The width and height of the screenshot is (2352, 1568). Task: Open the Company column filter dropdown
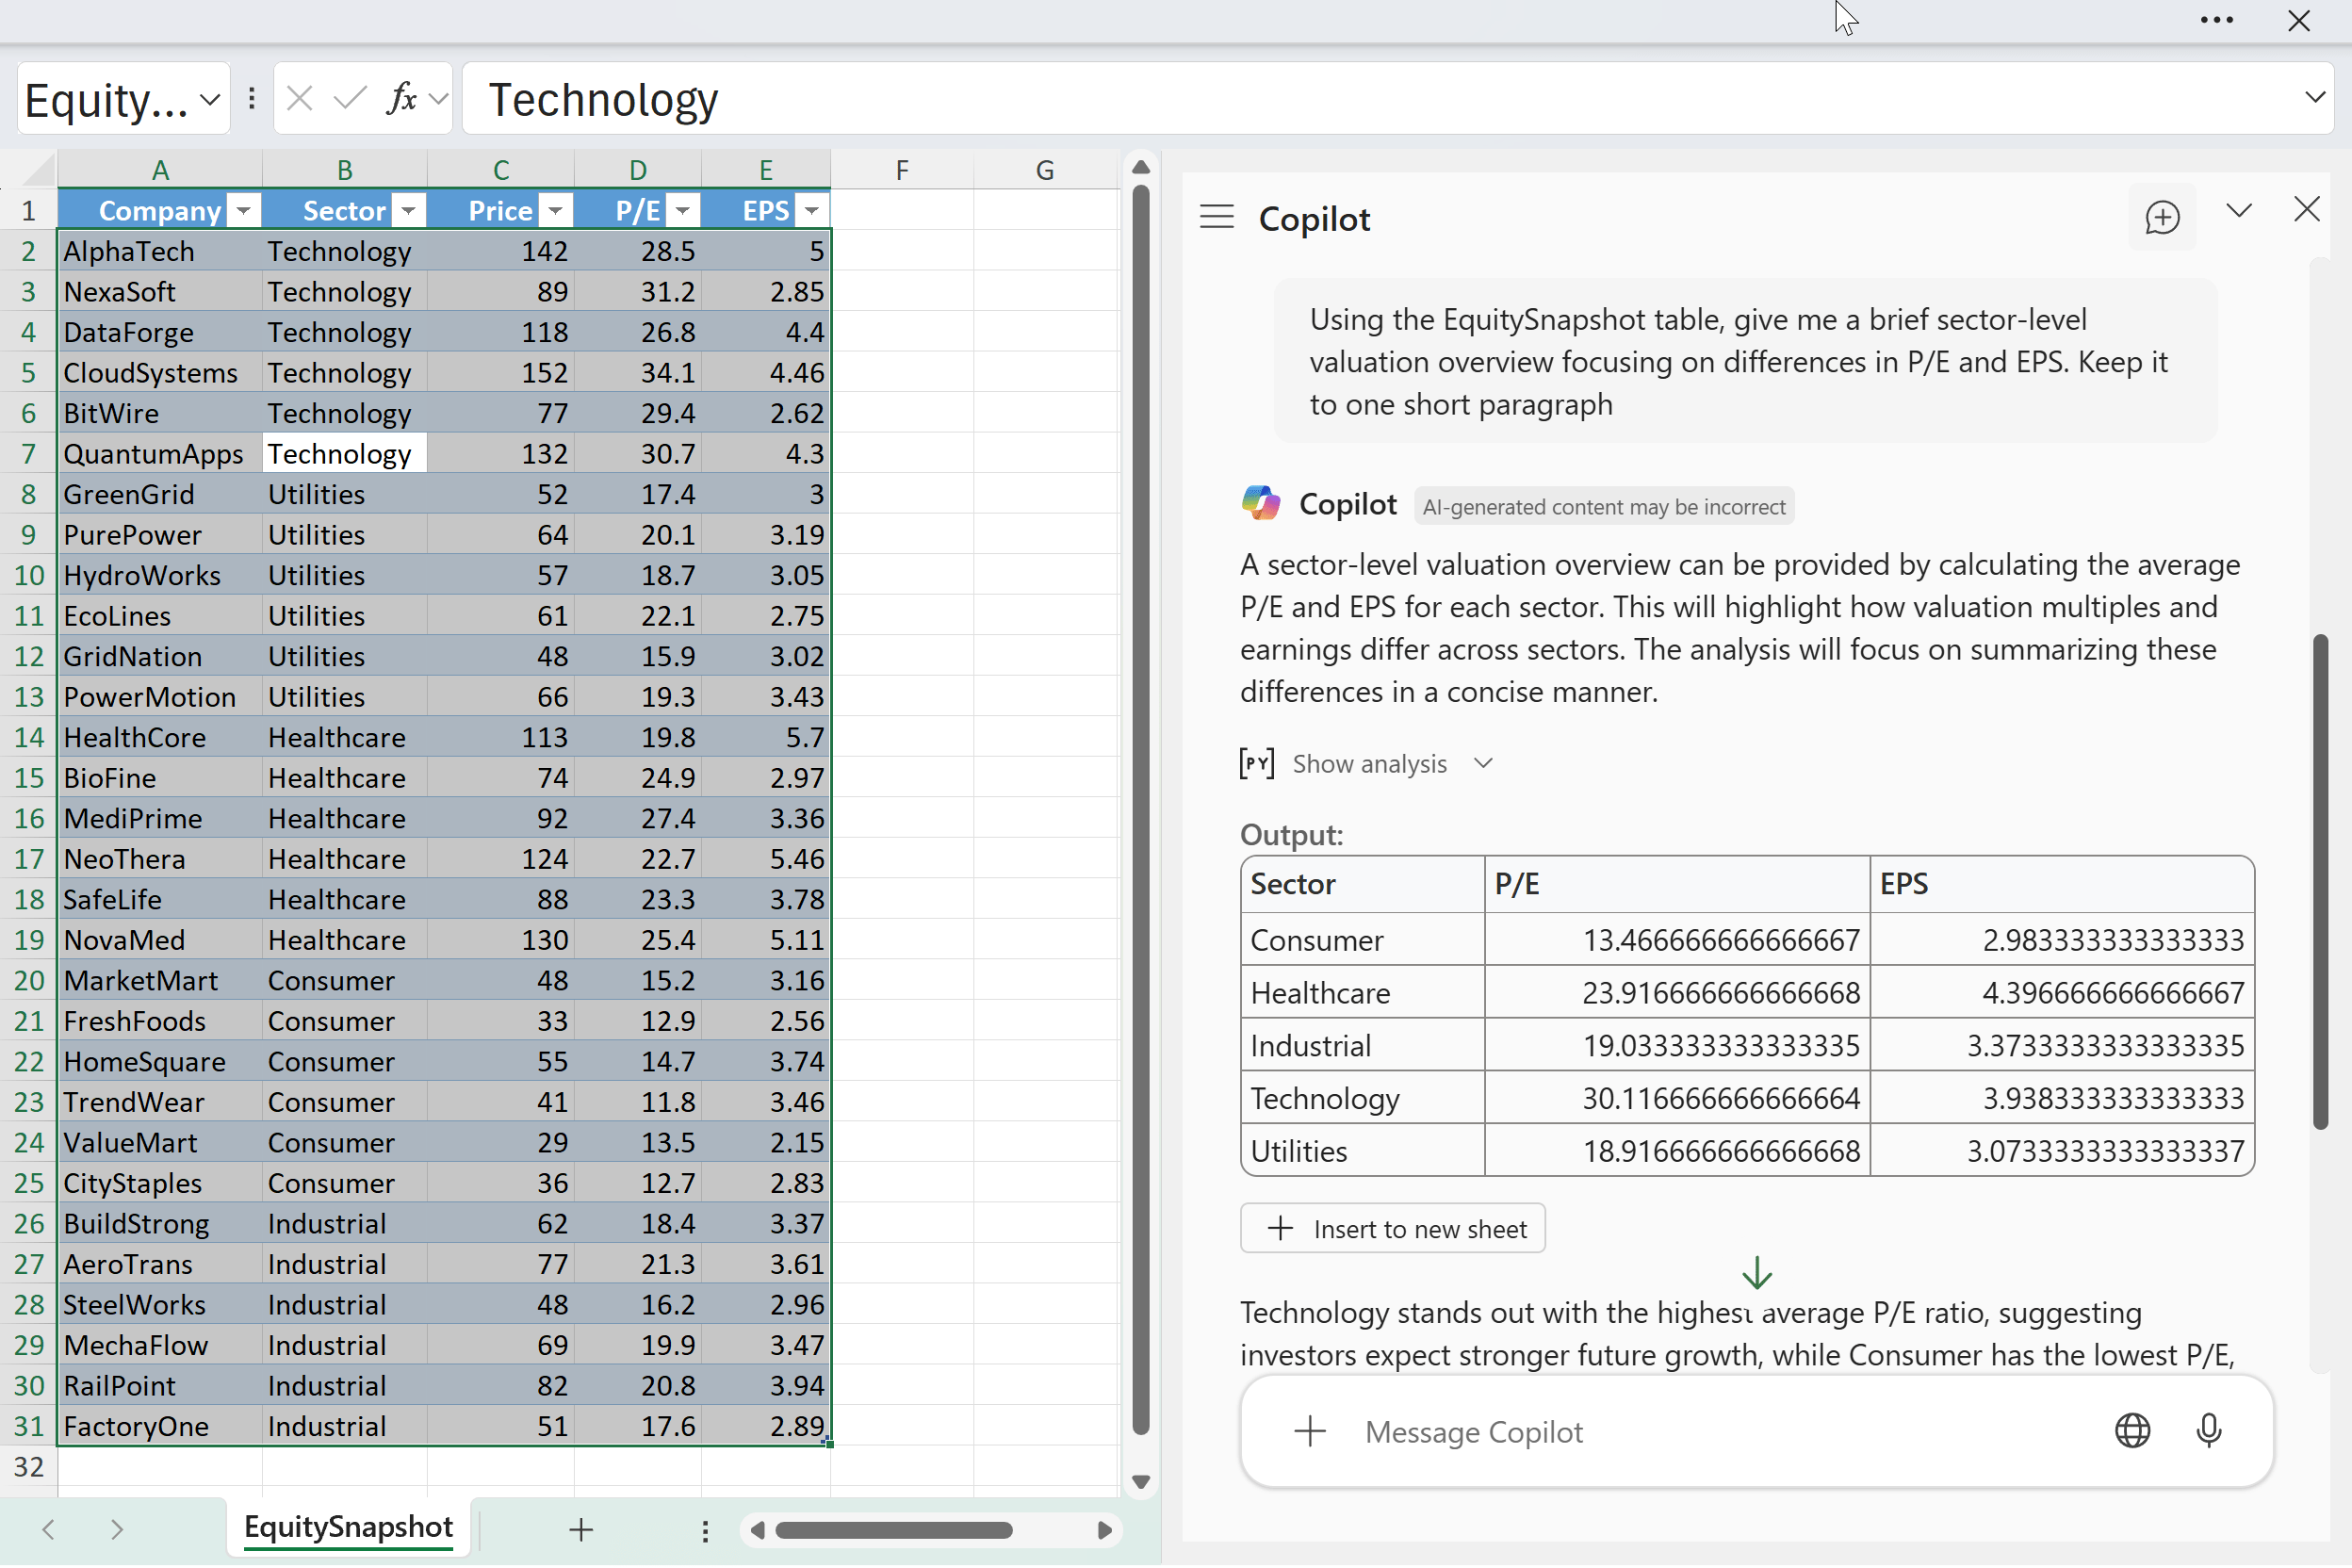(243, 211)
